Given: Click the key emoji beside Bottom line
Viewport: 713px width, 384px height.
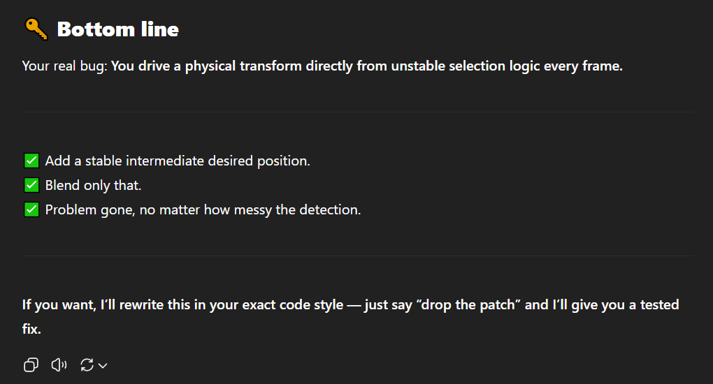Looking at the screenshot, I should pos(36,29).
